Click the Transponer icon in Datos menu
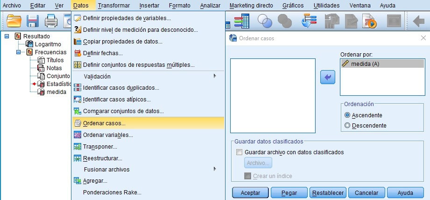Image resolution: width=430 pixels, height=200 pixels. click(78, 147)
